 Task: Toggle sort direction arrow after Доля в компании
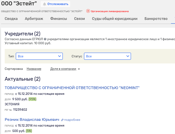(79, 69)
